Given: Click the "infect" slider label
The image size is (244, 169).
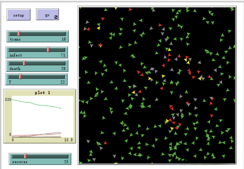Looking at the screenshot, I should [x=16, y=55].
